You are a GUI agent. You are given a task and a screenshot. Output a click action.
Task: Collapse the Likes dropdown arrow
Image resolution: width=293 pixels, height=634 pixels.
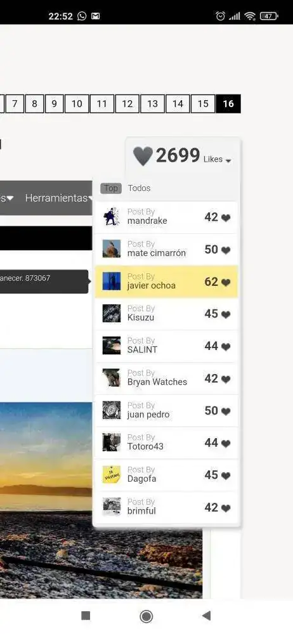(x=228, y=160)
